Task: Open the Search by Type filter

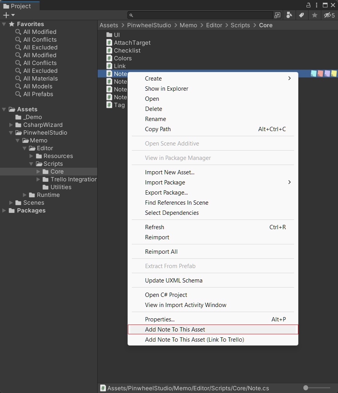Action: click(x=289, y=15)
